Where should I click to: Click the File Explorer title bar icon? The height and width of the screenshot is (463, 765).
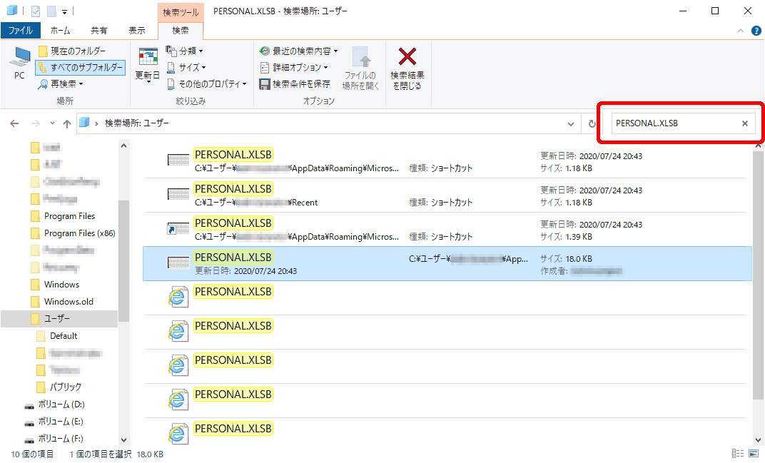coord(11,10)
